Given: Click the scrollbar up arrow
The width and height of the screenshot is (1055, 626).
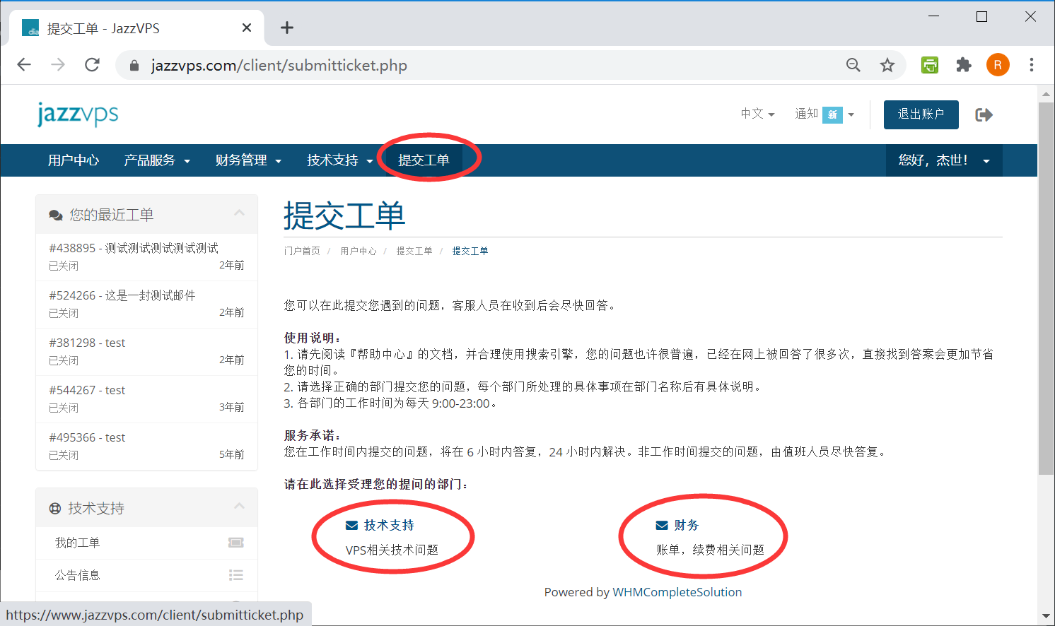Looking at the screenshot, I should (1046, 93).
